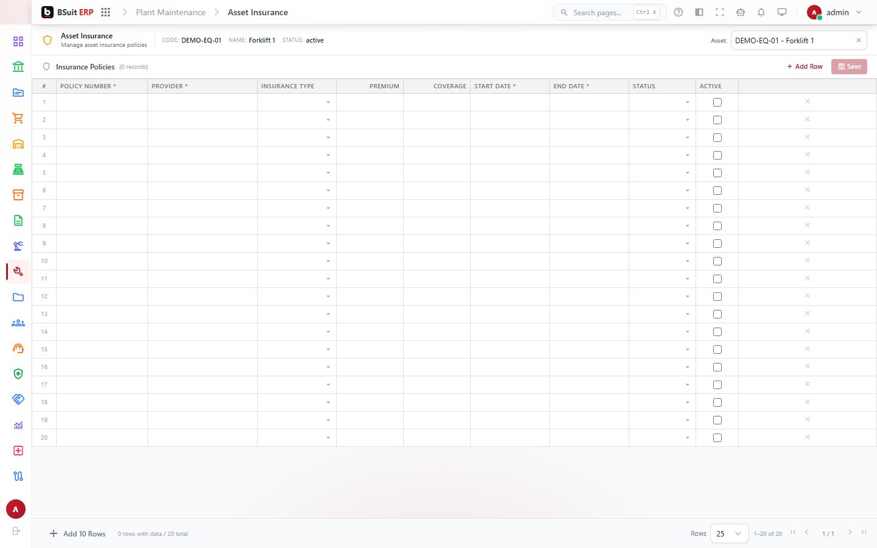
Task: Open the dashboard module in the sidebar
Action: click(18, 41)
